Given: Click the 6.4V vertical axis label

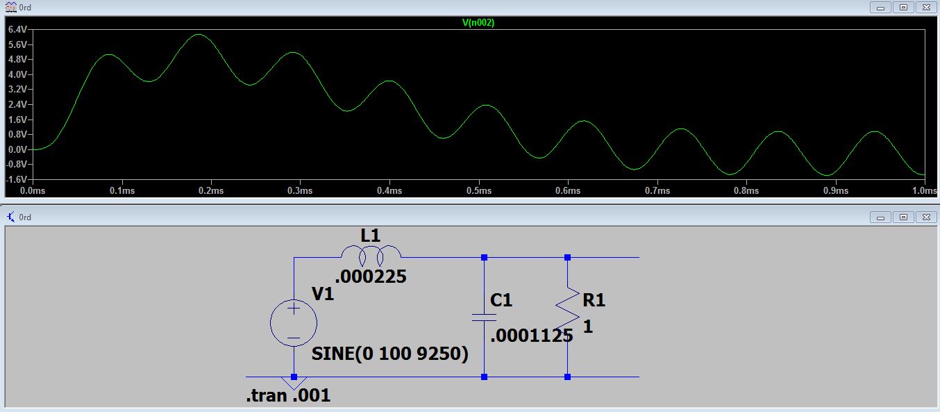Looking at the screenshot, I should coord(17,30).
